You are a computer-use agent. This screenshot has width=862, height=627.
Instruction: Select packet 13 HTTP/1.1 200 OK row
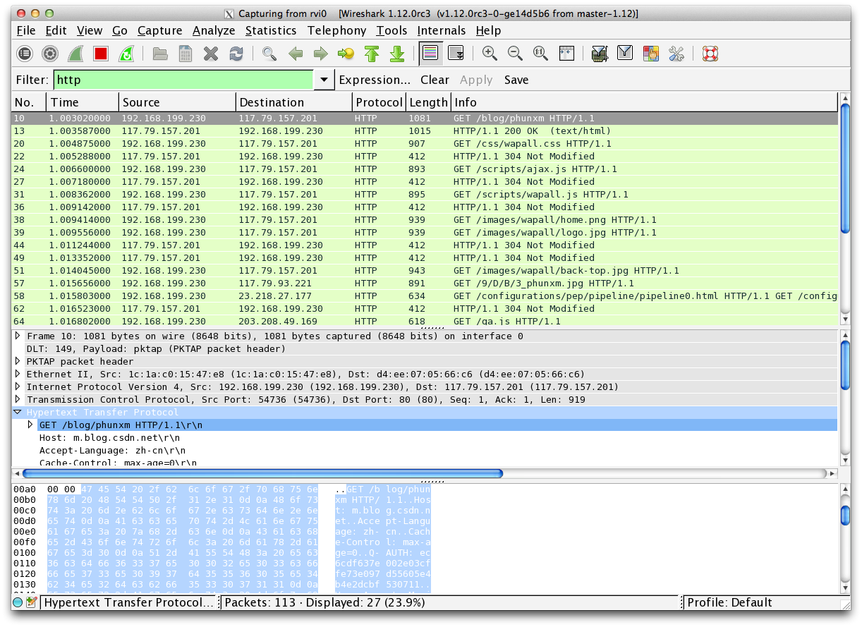click(x=425, y=130)
